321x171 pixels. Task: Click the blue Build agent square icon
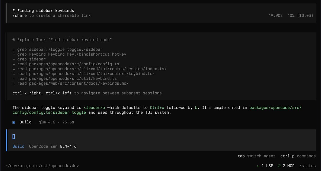pyautogui.click(x=14, y=122)
